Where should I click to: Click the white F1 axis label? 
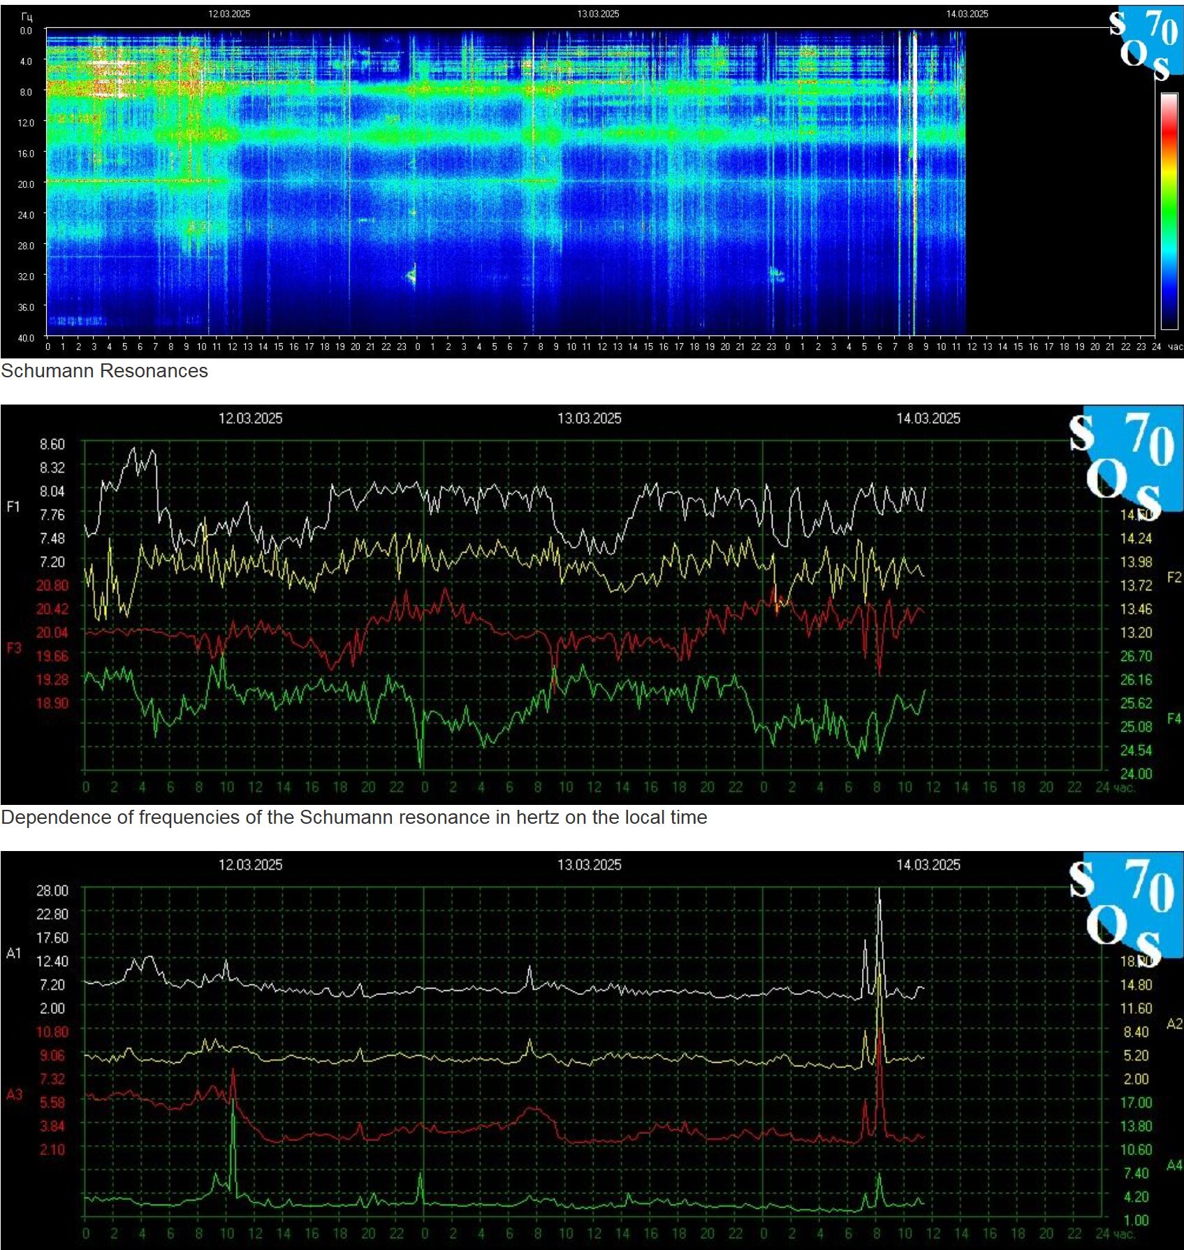(x=13, y=507)
